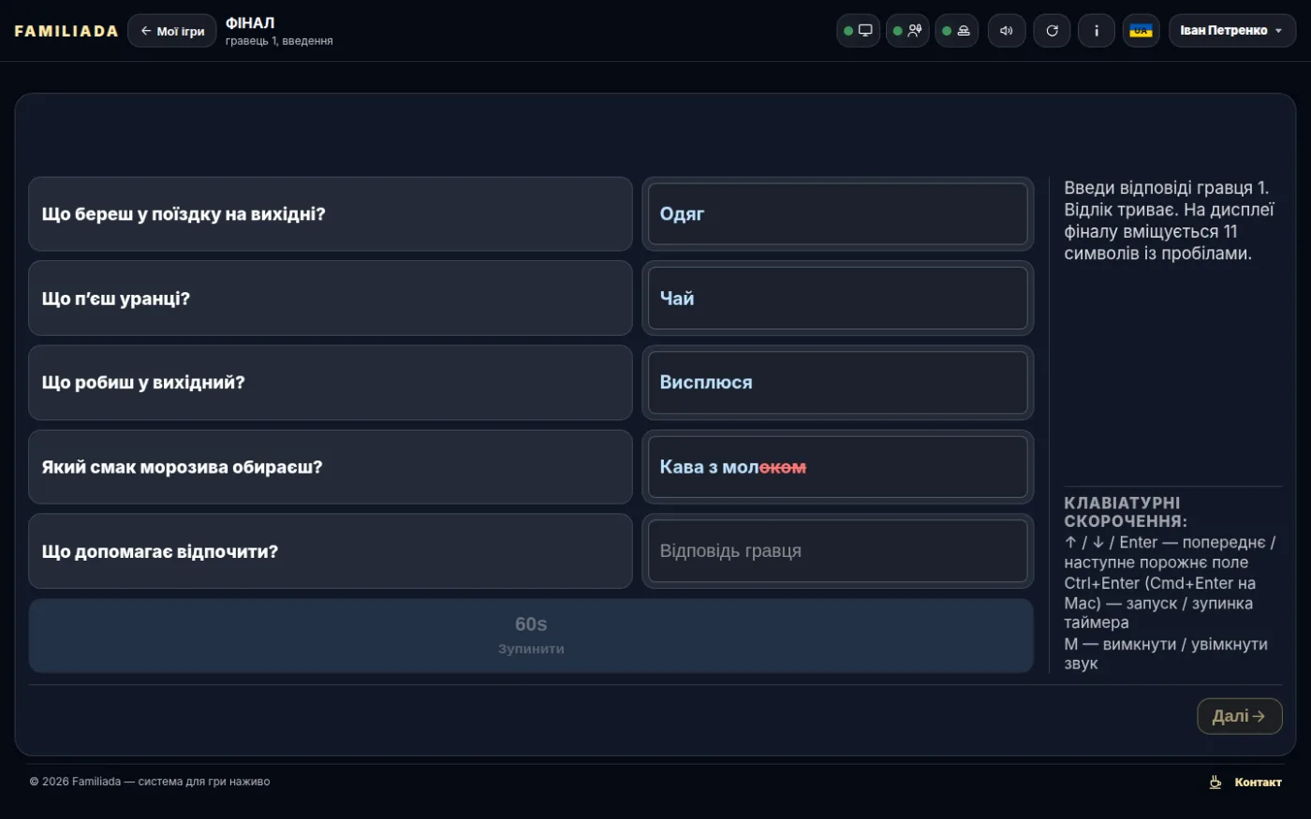Click the Кава з молоком answer field
Viewport: 1311px width, 819px height.
(x=838, y=467)
